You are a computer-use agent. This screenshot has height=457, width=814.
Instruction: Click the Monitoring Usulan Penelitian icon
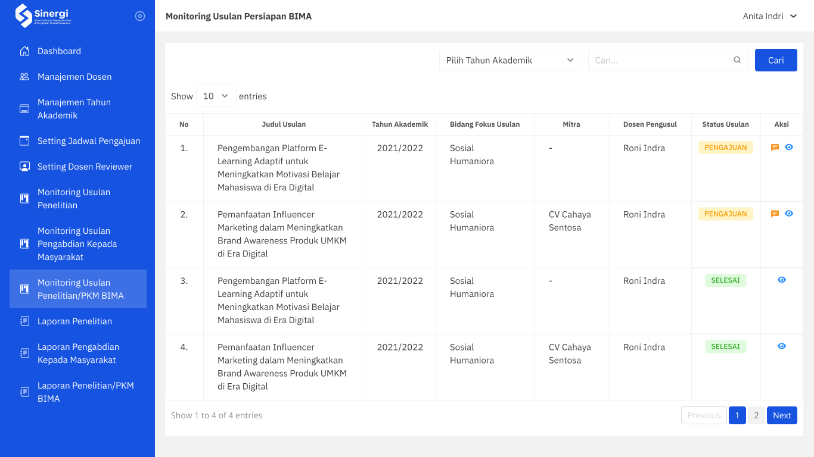tap(24, 199)
